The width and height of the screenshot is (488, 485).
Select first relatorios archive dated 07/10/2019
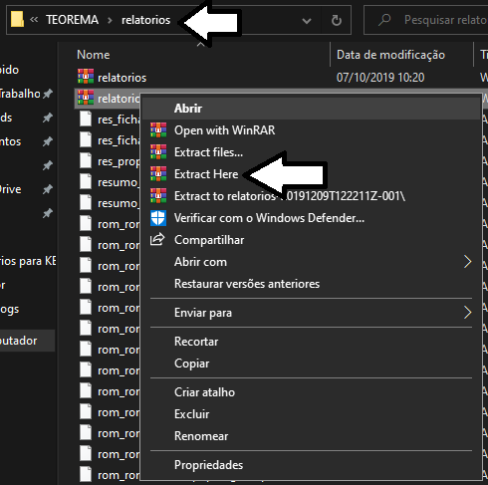coord(122,78)
